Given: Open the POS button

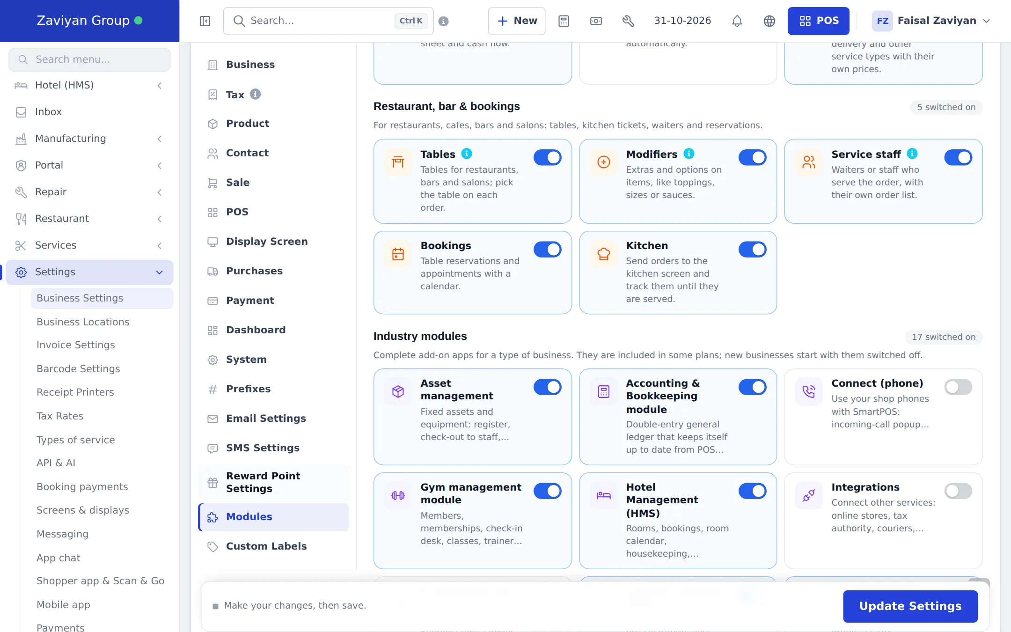Looking at the screenshot, I should [819, 21].
